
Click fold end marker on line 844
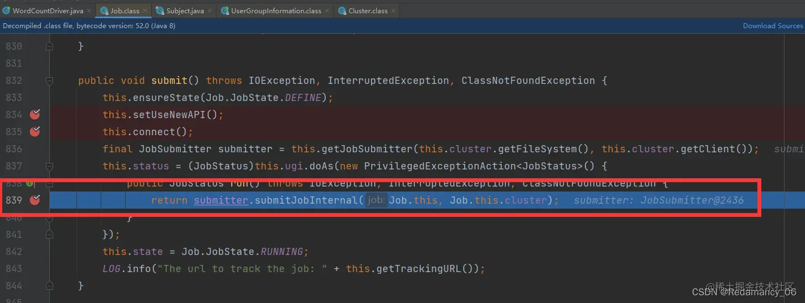tap(49, 286)
